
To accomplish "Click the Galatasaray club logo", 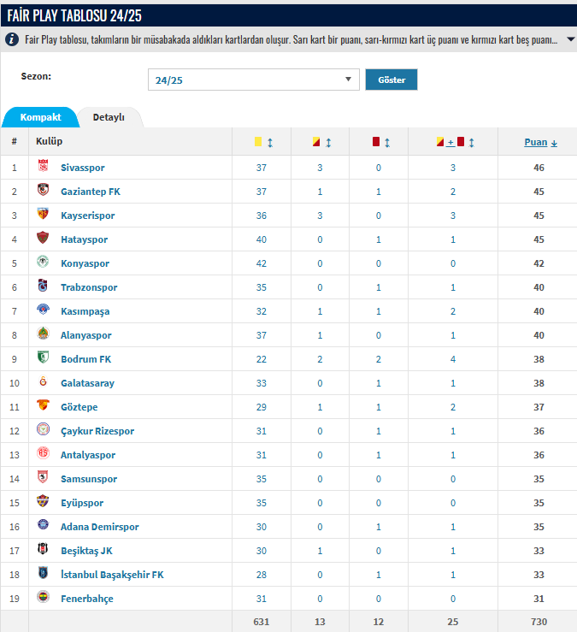I will (x=43, y=381).
